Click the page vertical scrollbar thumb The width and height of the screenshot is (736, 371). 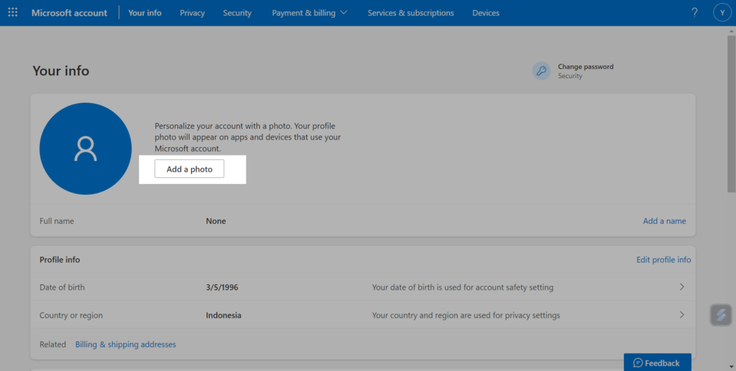pos(731,113)
